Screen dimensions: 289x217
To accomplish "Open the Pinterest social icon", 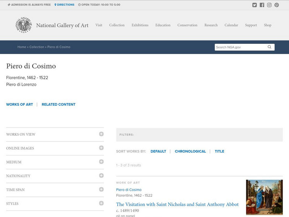I will point(276,5).
